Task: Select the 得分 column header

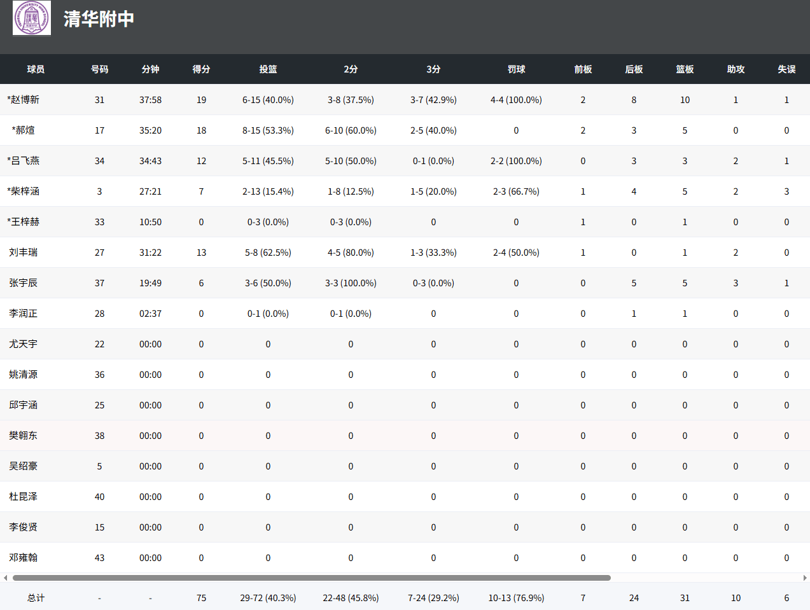Action: (201, 69)
